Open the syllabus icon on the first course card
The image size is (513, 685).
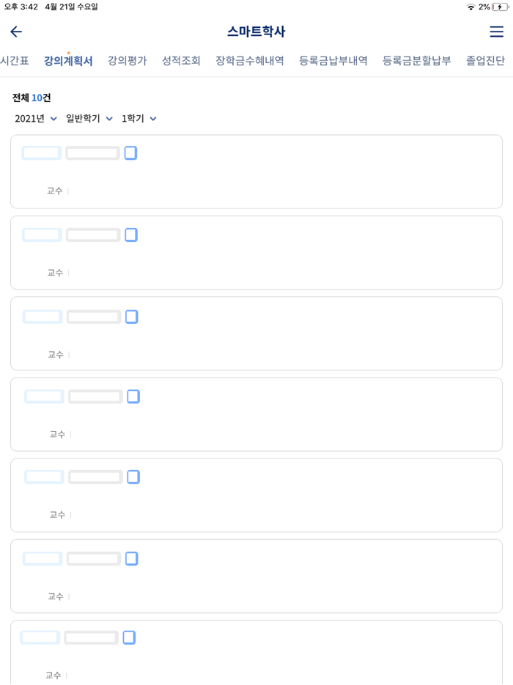(x=131, y=153)
